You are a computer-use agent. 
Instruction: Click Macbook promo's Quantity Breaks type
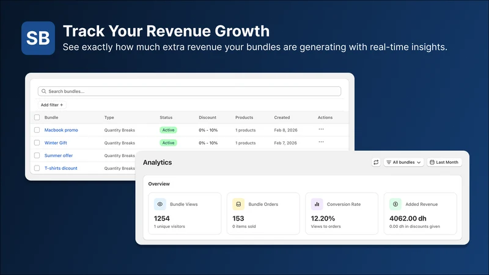[x=119, y=130]
